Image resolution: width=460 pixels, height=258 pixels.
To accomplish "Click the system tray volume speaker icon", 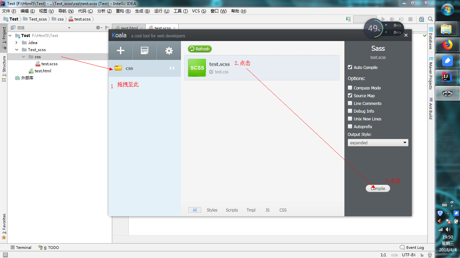I will (x=448, y=229).
